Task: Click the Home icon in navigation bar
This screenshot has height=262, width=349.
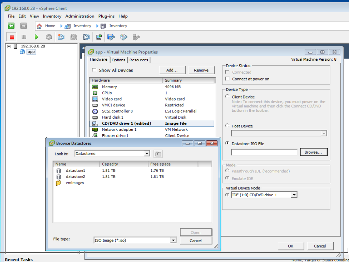Action: click(x=39, y=26)
